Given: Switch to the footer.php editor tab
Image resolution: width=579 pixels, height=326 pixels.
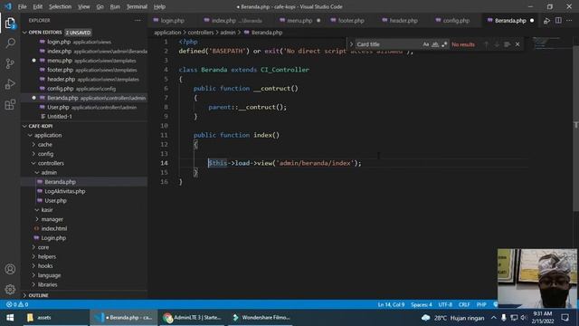Looking at the screenshot, I should [x=351, y=21].
